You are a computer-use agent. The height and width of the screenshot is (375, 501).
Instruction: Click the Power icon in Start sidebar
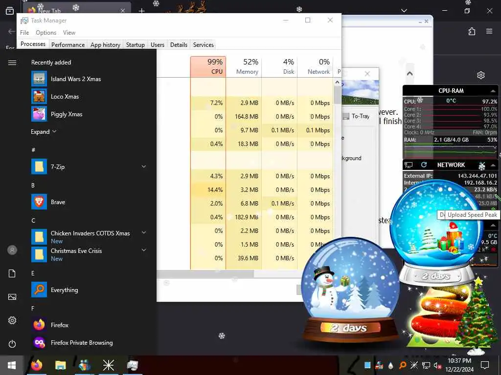click(x=12, y=344)
